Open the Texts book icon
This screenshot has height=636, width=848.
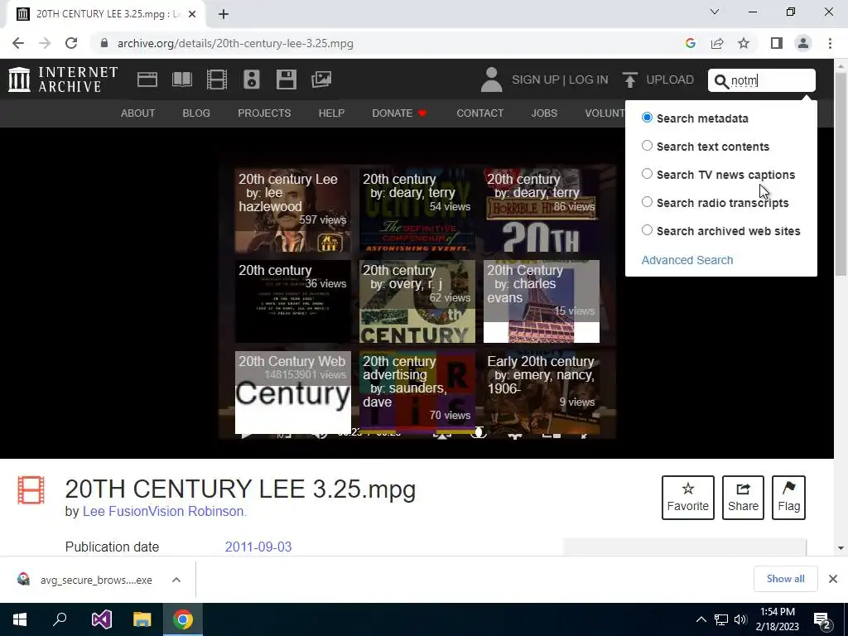coord(181,79)
